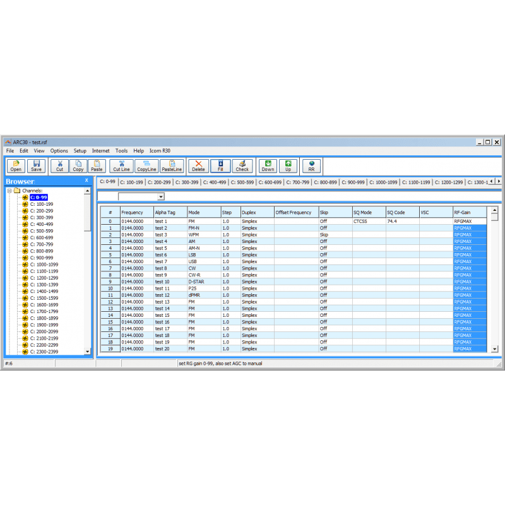Click the Up arrow toolbar icon

pos(288,166)
